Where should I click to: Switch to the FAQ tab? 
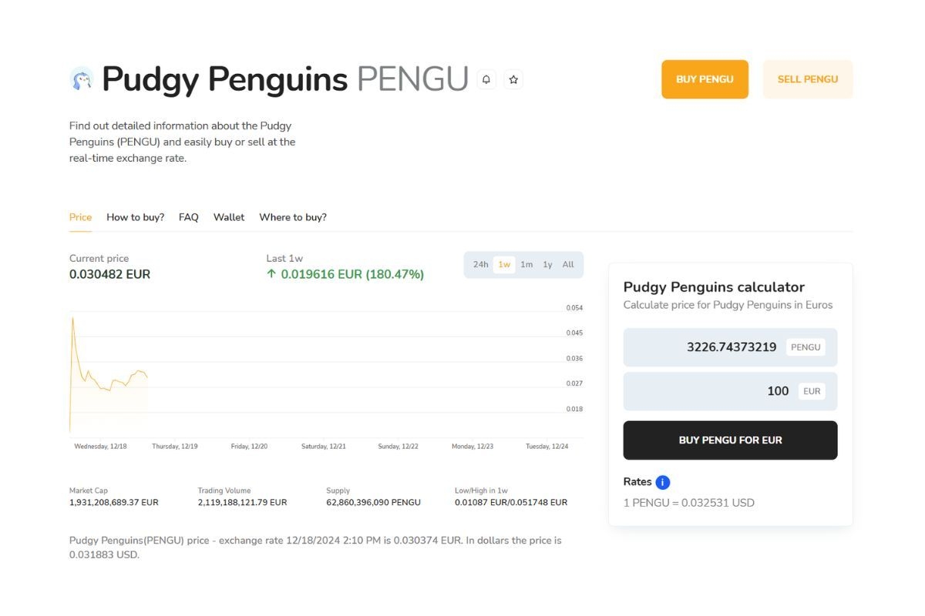point(188,216)
